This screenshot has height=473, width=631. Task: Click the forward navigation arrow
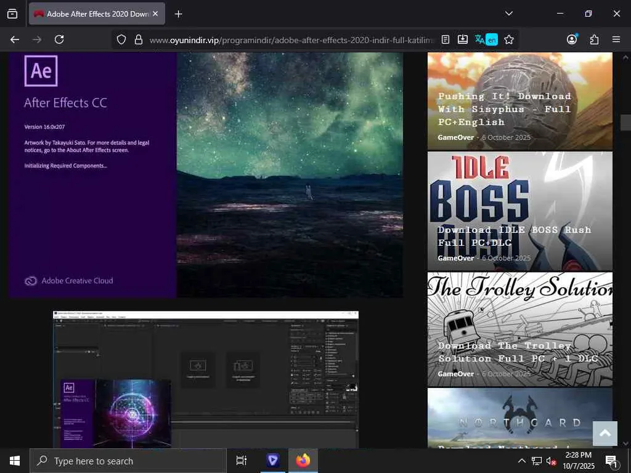(37, 39)
